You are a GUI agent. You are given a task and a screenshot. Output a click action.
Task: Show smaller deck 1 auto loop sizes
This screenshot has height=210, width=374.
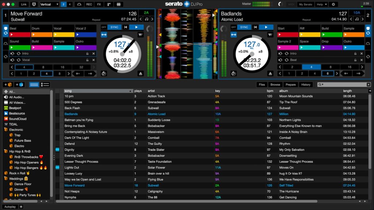coord(12,67)
